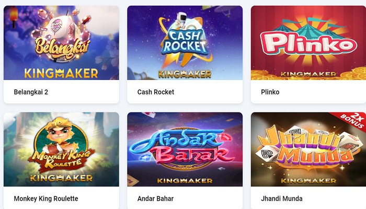Click the Kingmaker logo on Belangkai card

pyautogui.click(x=61, y=73)
